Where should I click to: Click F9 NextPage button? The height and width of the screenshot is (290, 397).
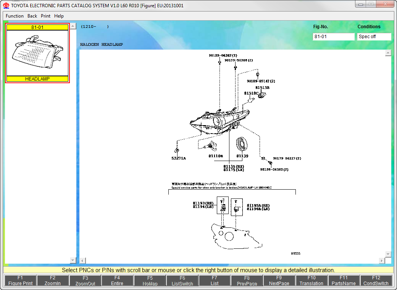click(279, 280)
